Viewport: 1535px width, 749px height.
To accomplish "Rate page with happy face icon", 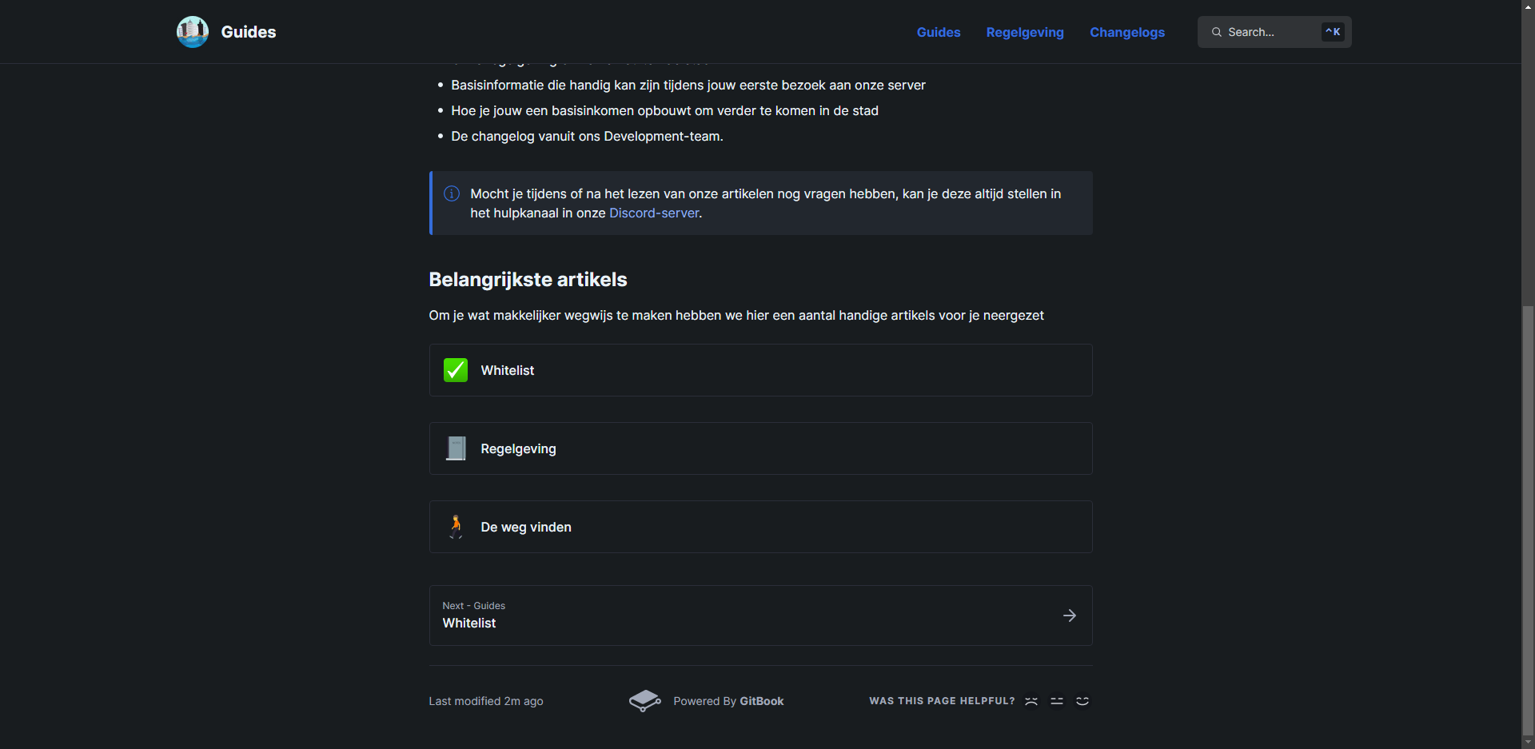I will point(1082,701).
